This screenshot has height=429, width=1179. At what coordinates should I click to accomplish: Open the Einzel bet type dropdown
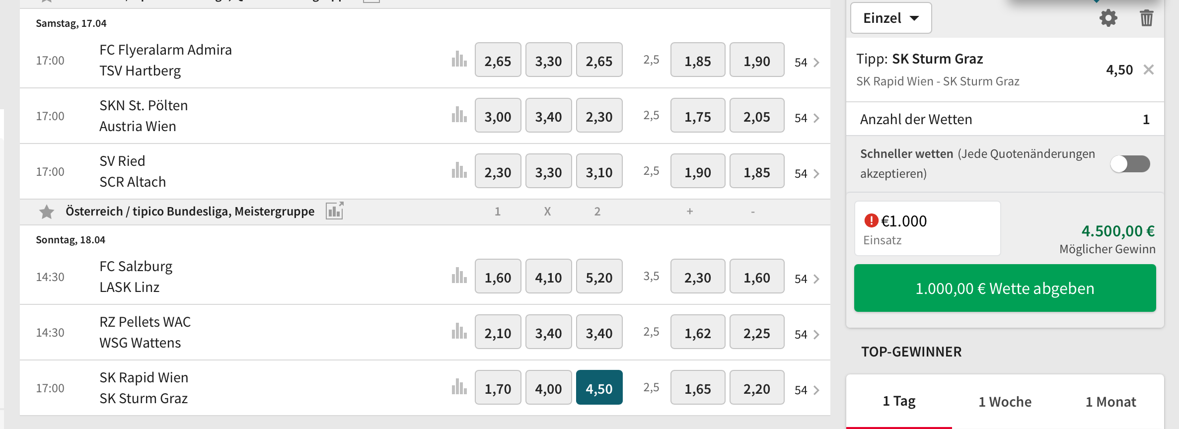pos(891,18)
